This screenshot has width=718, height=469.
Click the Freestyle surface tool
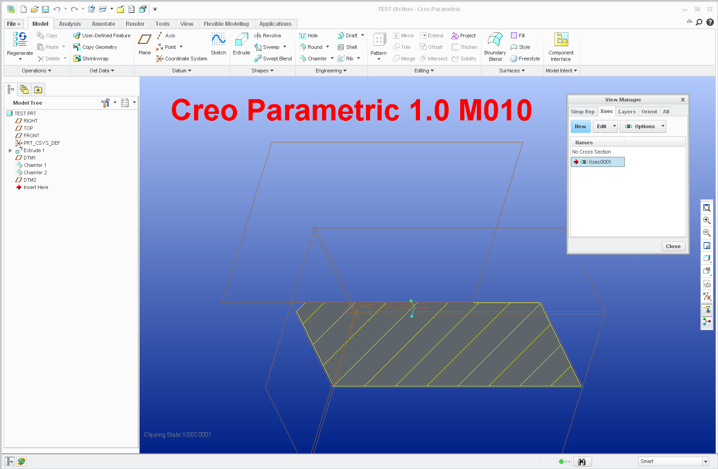(525, 59)
